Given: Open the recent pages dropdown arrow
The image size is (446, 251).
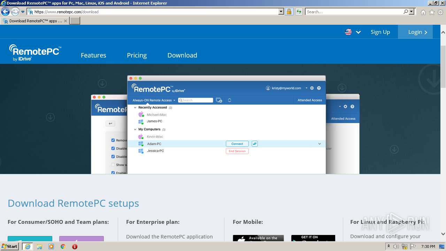Looking at the screenshot, I should coord(23,12).
